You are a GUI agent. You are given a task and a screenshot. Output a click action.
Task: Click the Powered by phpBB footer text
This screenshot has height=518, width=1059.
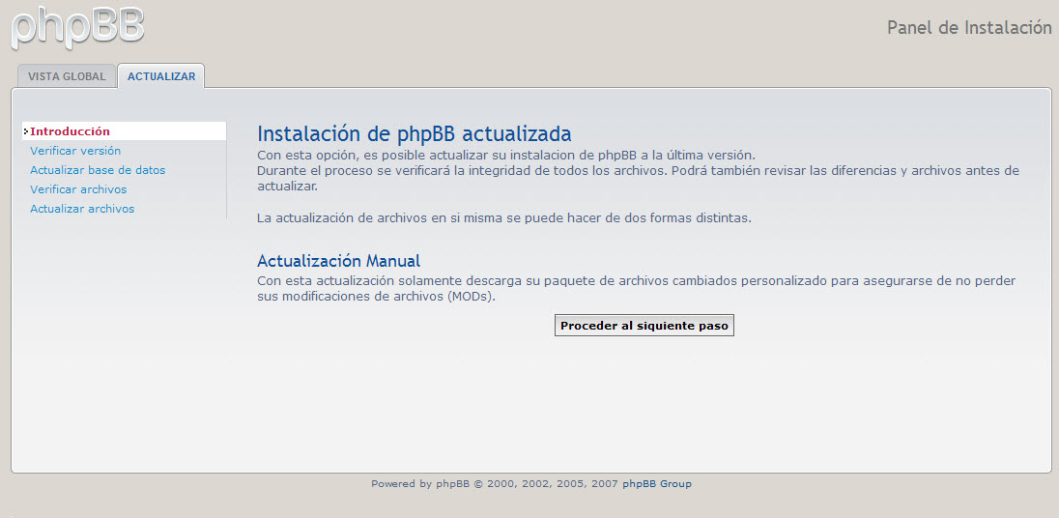[x=495, y=483]
